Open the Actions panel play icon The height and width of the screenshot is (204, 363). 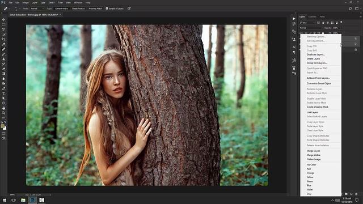pyautogui.click(x=294, y=19)
